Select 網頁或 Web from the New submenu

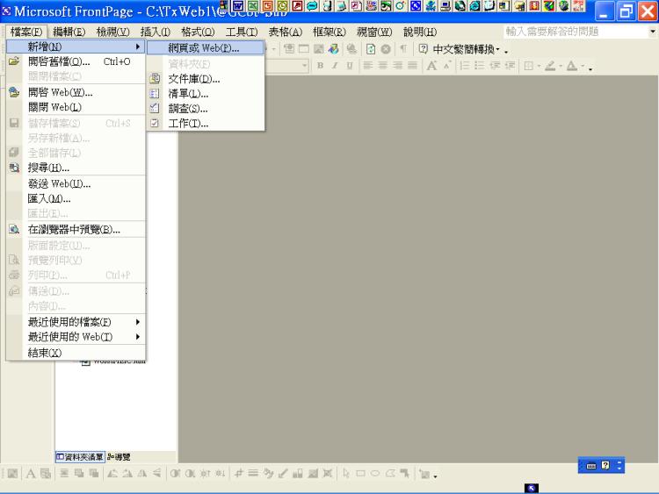(204, 47)
